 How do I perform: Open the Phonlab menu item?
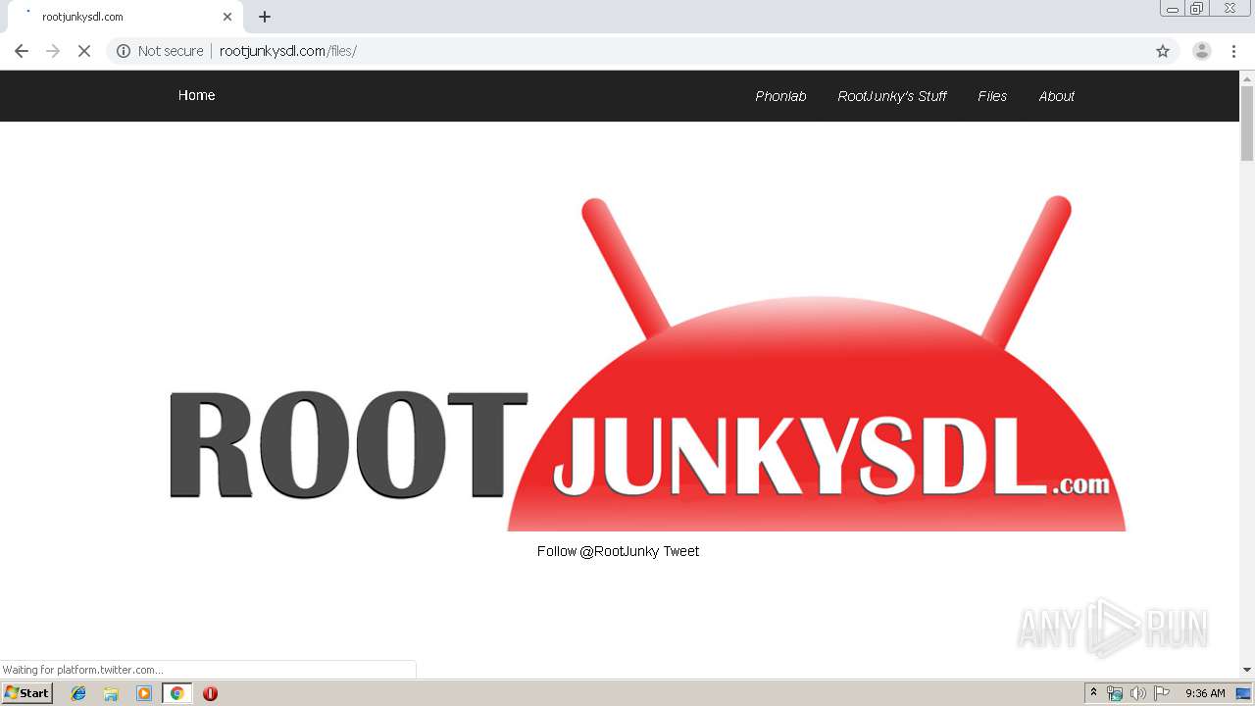(x=780, y=96)
